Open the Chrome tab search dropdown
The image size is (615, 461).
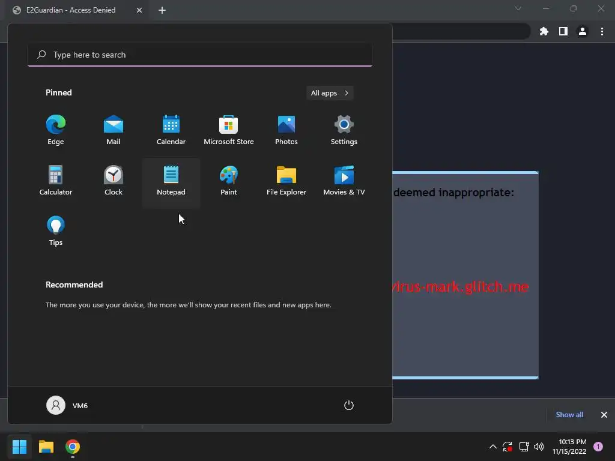pyautogui.click(x=518, y=8)
